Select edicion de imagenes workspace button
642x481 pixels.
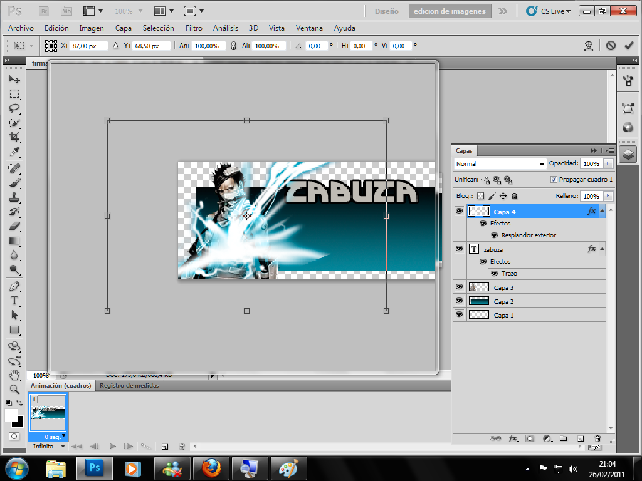tap(450, 11)
